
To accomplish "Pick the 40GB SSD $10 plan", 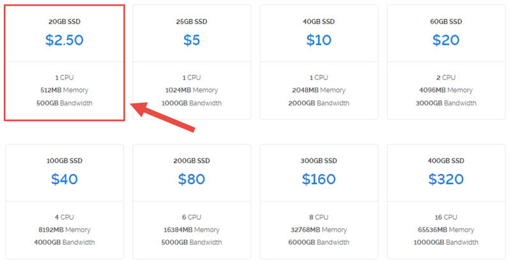I will [x=319, y=62].
